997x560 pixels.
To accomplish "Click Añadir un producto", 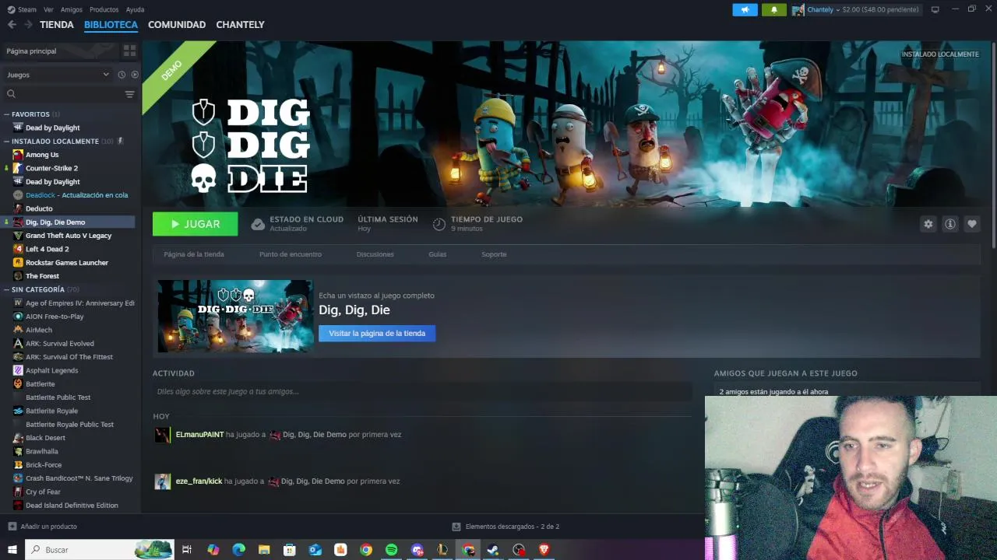I will pyautogui.click(x=42, y=527).
